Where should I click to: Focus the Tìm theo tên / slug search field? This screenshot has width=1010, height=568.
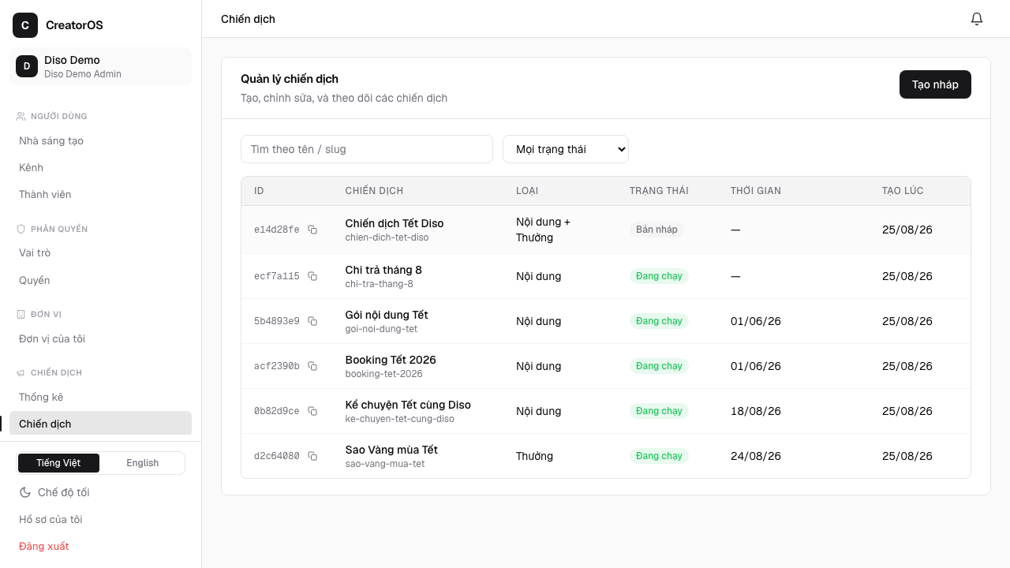click(x=367, y=149)
